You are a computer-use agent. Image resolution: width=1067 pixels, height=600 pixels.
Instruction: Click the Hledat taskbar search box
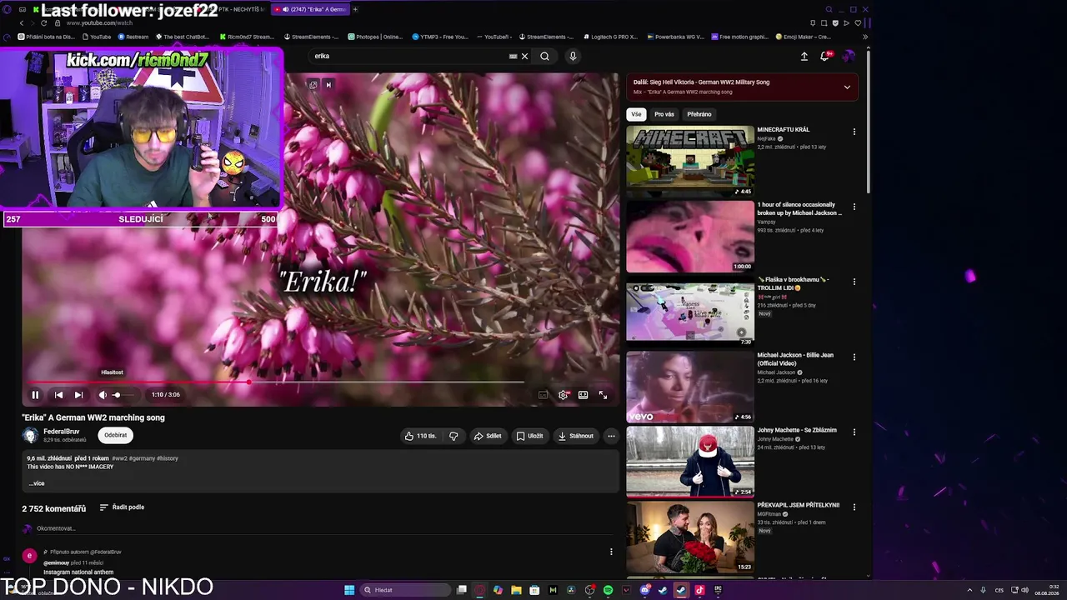tap(404, 590)
